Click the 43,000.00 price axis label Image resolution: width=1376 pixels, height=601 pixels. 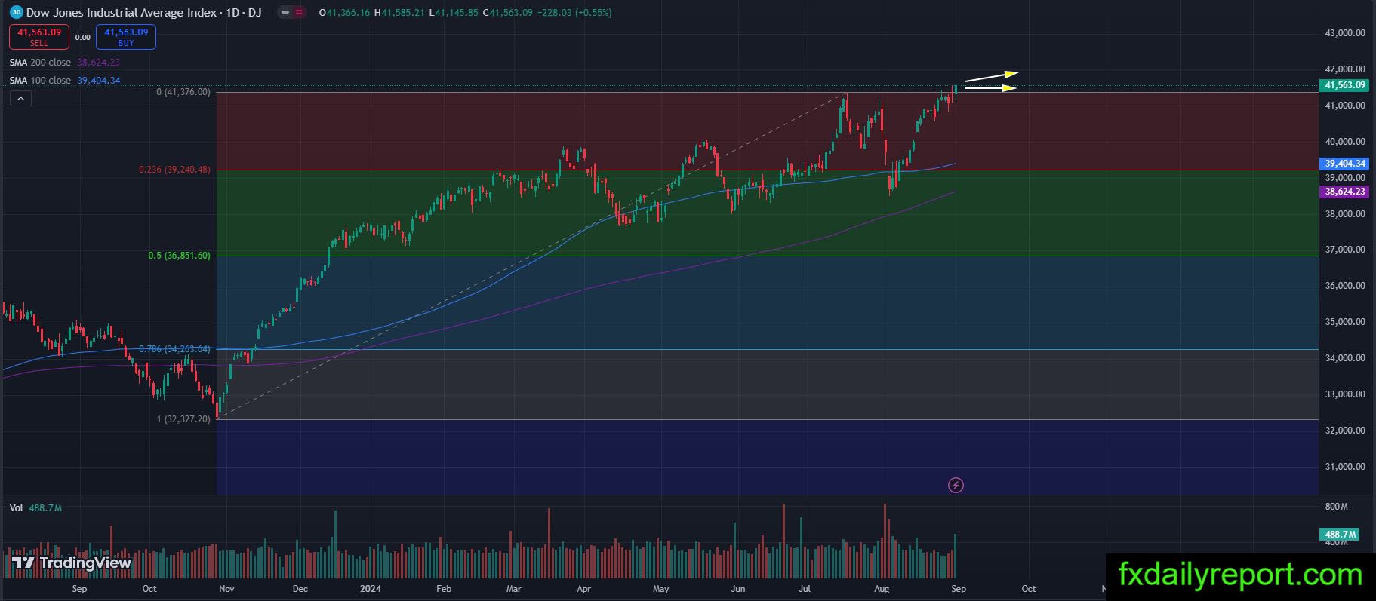click(1345, 33)
